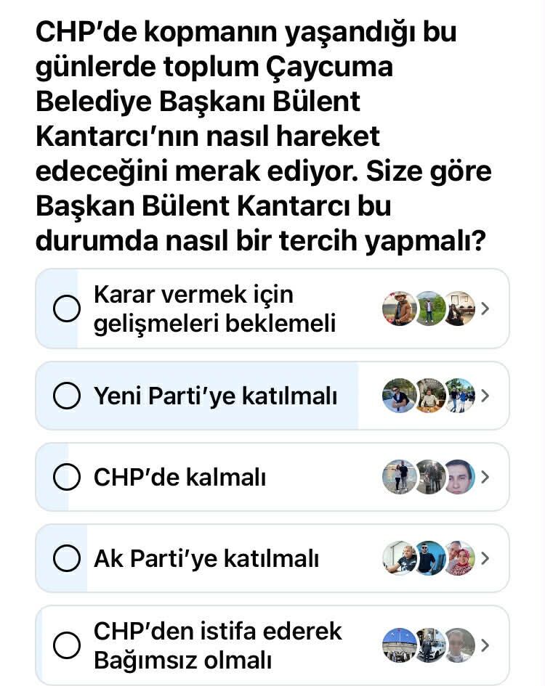
Task: Click result progress bar of 'Yeni Parti'ye katılmalı'
Action: (197, 396)
